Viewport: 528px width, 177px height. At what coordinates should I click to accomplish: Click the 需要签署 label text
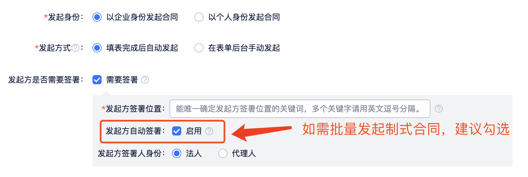point(122,80)
